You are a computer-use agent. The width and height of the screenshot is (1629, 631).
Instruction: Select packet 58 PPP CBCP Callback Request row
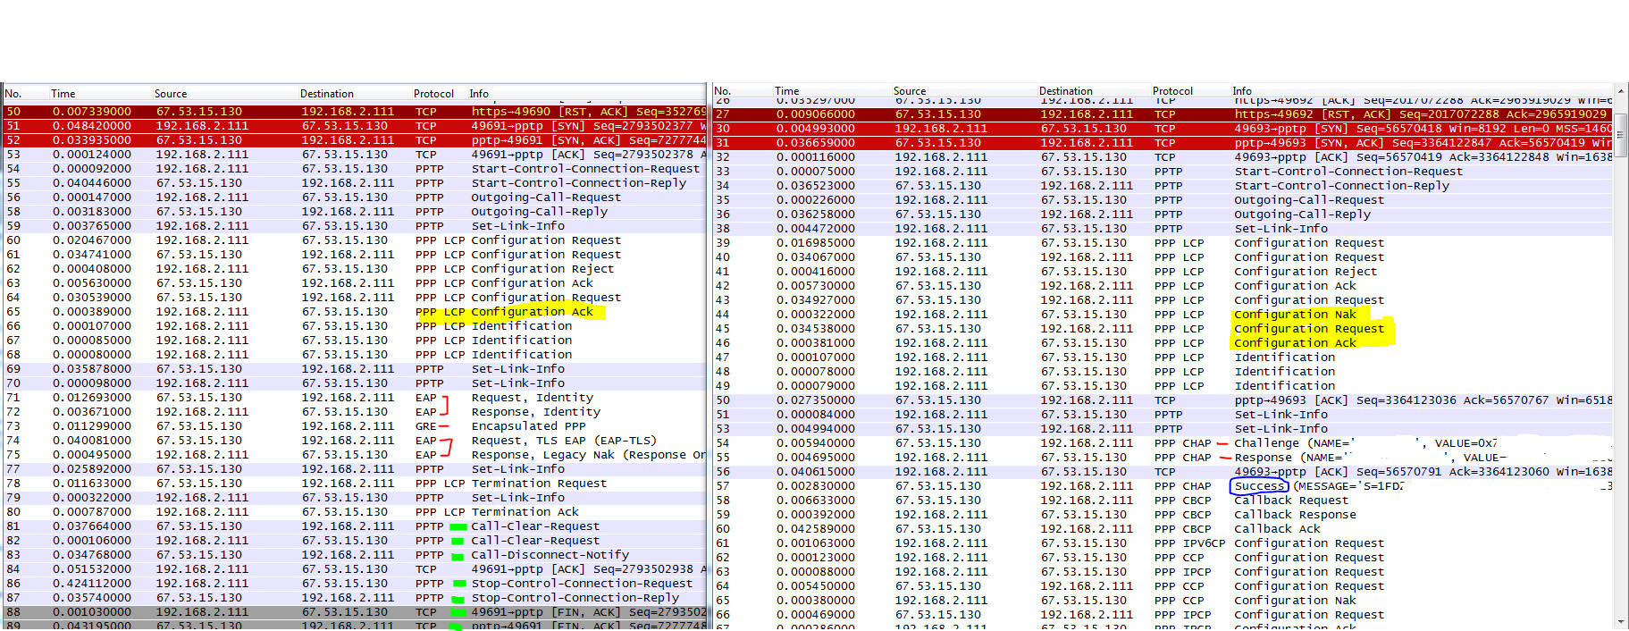pos(1163,501)
